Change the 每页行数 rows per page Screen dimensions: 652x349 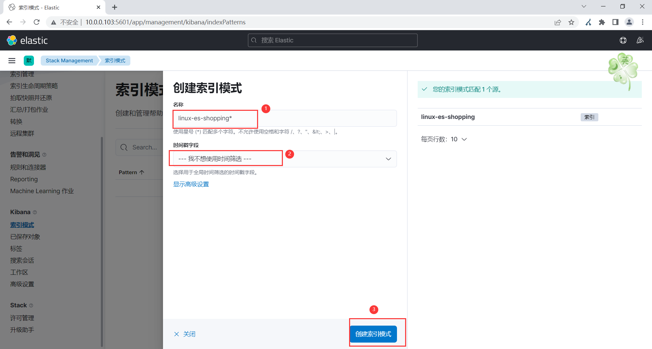tap(444, 139)
